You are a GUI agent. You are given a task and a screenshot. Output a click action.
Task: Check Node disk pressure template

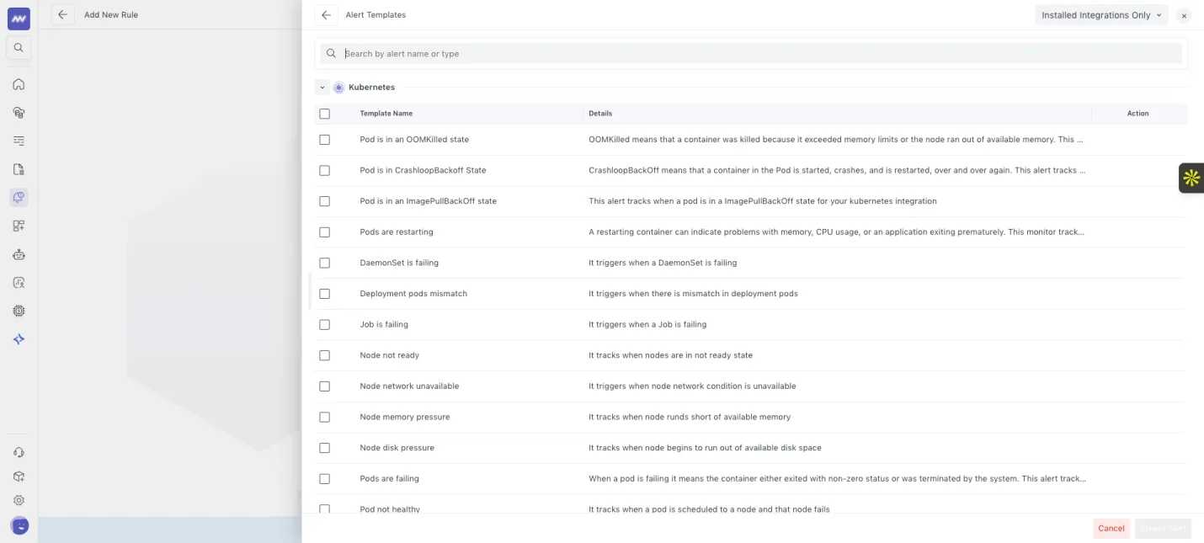coord(324,448)
